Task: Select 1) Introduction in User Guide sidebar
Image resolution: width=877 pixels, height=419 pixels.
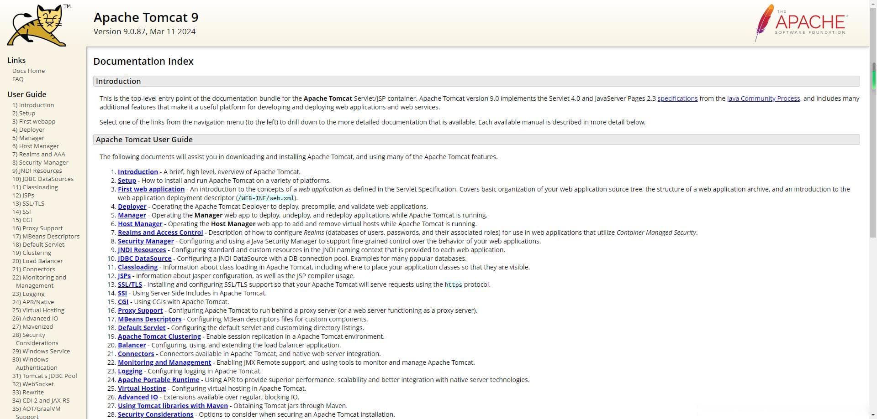Action: pyautogui.click(x=33, y=105)
